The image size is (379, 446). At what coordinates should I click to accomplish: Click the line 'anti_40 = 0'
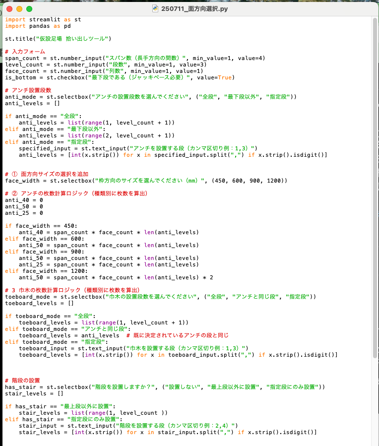pos(24,200)
